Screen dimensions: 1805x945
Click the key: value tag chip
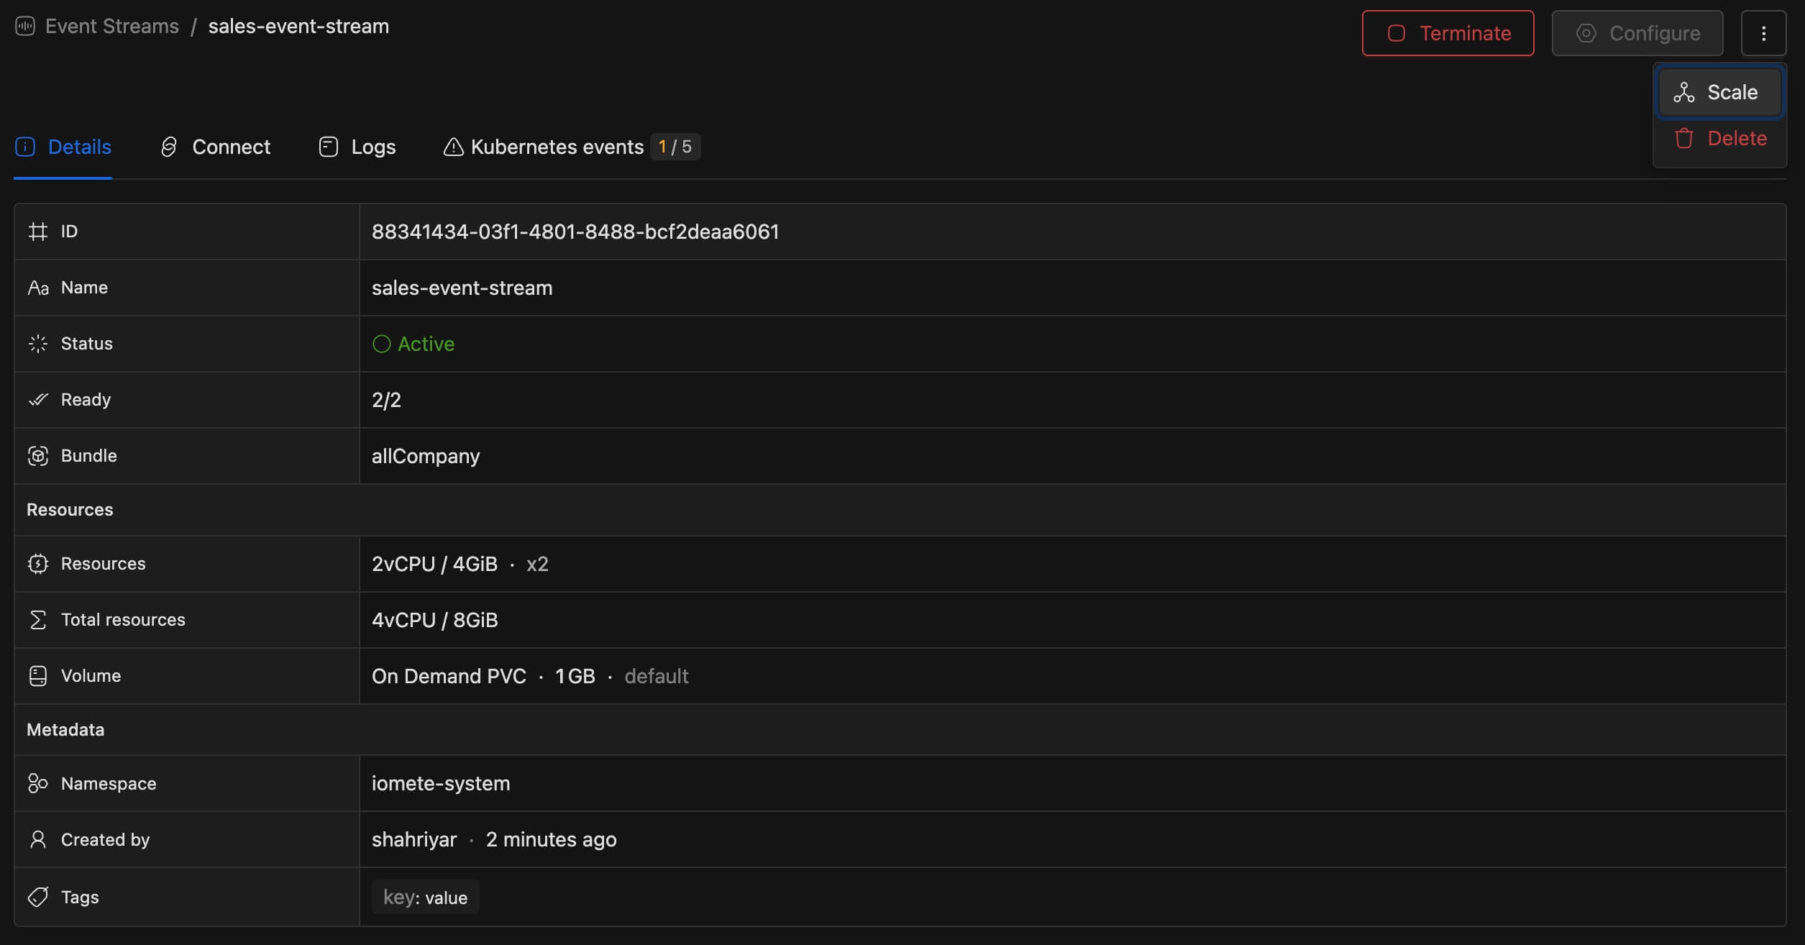click(425, 897)
